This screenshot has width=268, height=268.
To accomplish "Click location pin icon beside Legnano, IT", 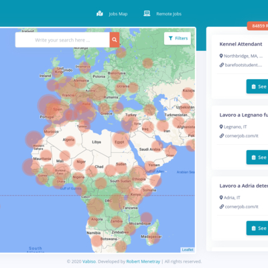I will [x=221, y=127].
